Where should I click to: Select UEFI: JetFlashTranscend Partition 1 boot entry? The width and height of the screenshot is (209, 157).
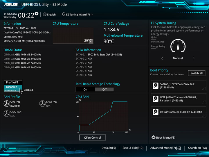click(x=179, y=99)
